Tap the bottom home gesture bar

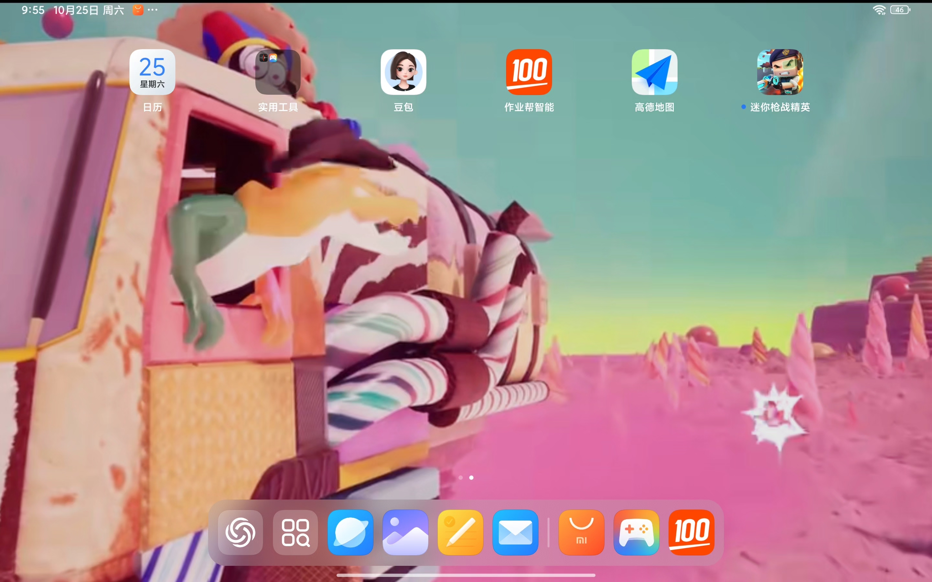click(466, 575)
